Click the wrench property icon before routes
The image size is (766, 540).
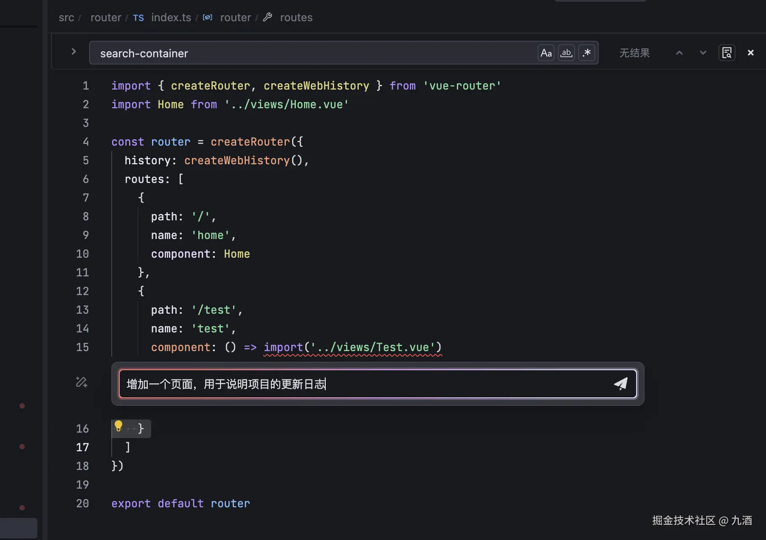tap(268, 17)
